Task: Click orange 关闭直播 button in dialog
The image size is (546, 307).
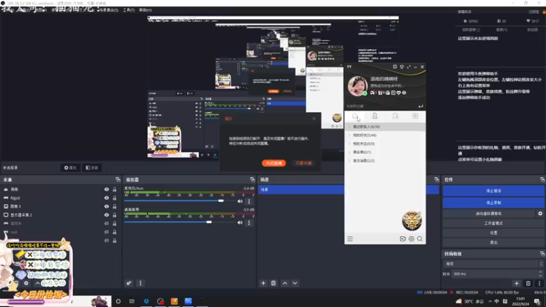Action: pyautogui.click(x=274, y=163)
